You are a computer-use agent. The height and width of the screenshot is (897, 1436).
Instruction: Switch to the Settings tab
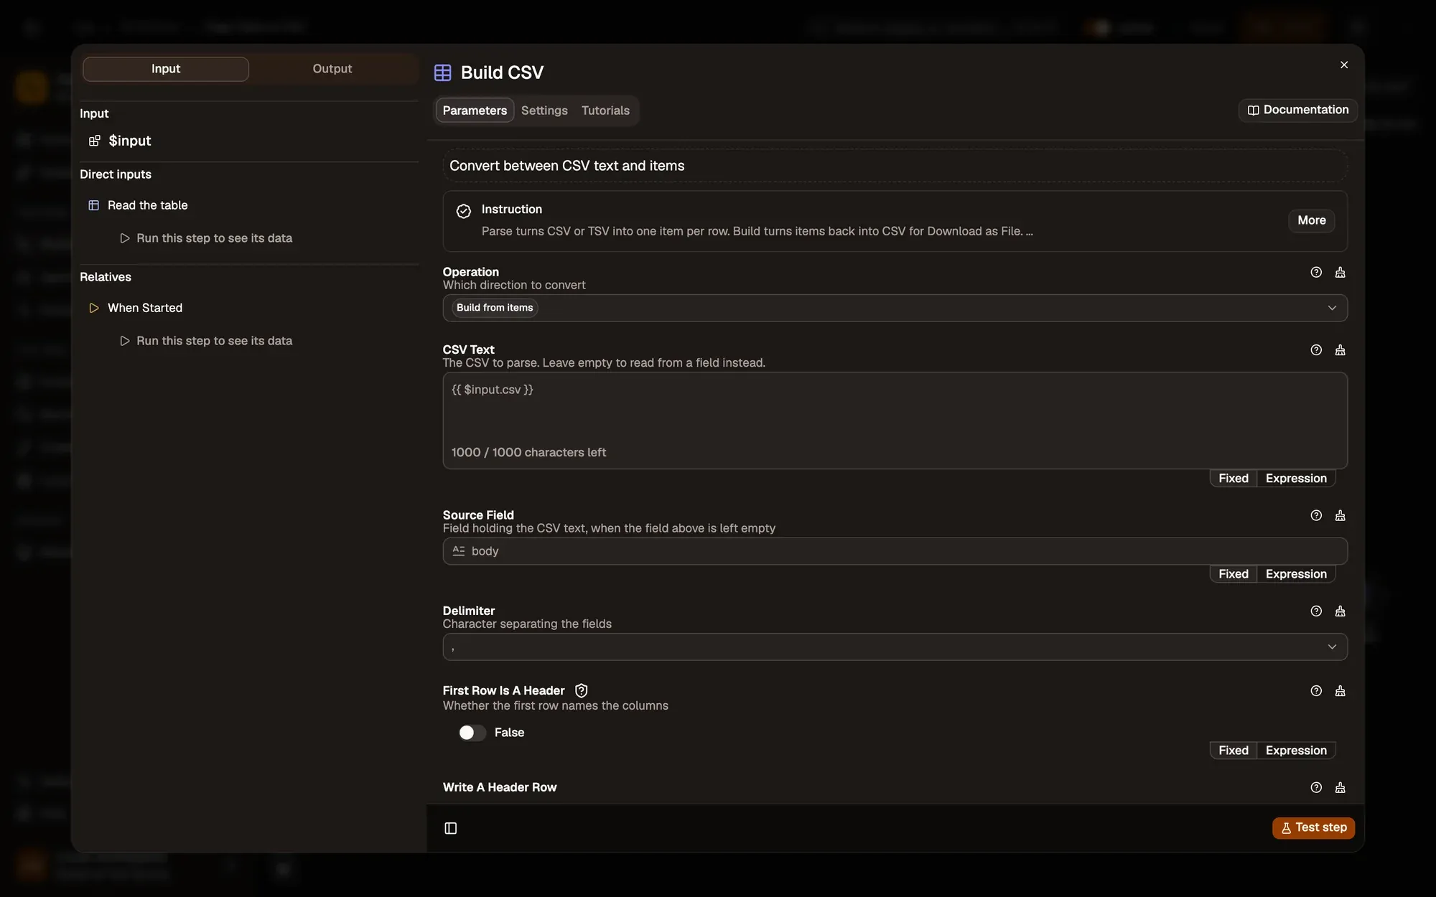544,111
